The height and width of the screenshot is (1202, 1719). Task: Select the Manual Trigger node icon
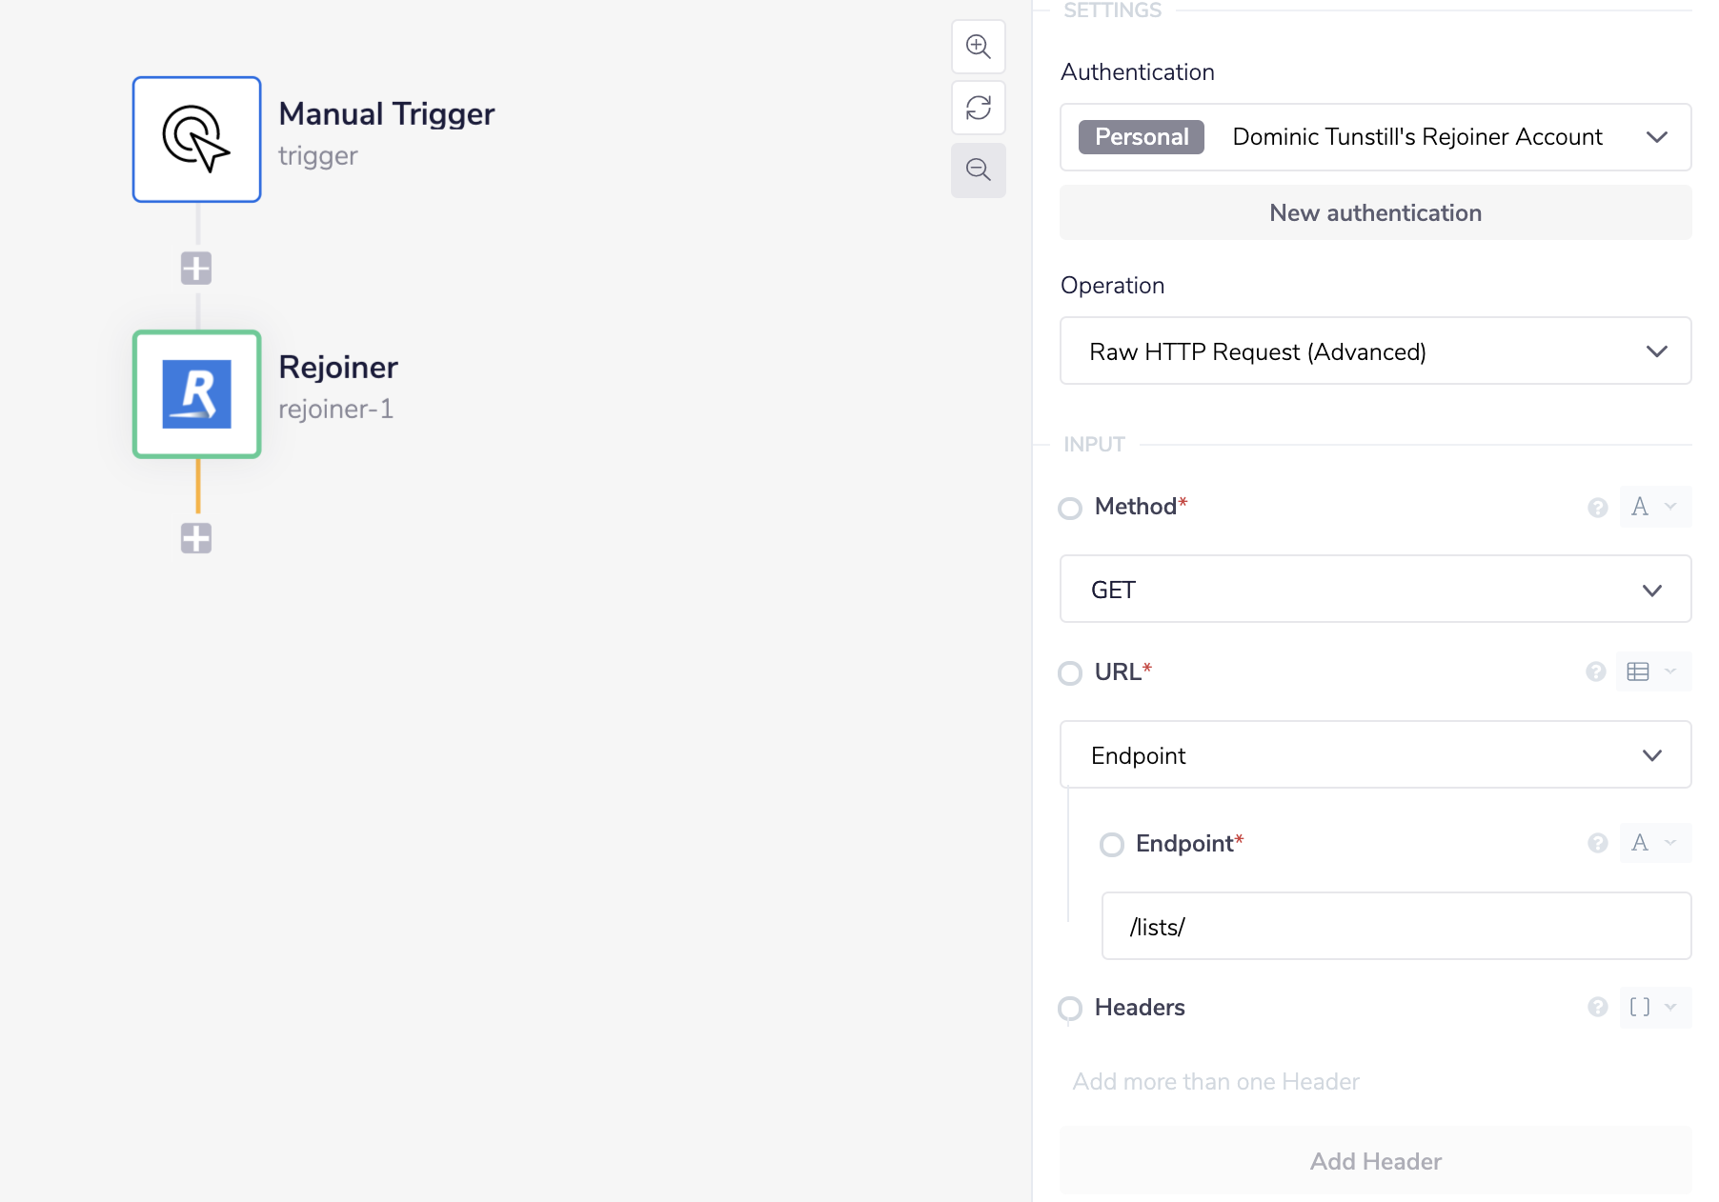(x=196, y=139)
